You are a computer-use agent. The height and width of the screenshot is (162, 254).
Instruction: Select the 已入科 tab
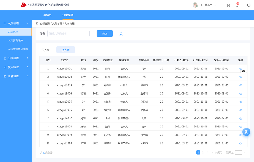click(x=66, y=50)
